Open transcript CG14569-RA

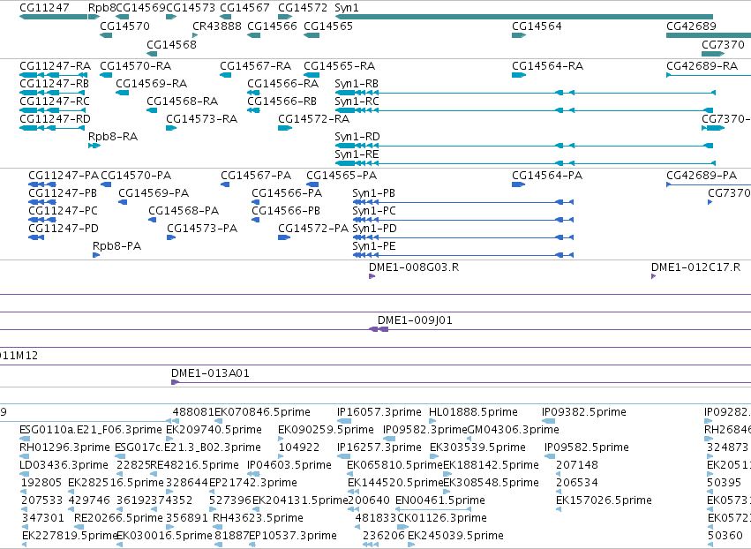[x=152, y=83]
